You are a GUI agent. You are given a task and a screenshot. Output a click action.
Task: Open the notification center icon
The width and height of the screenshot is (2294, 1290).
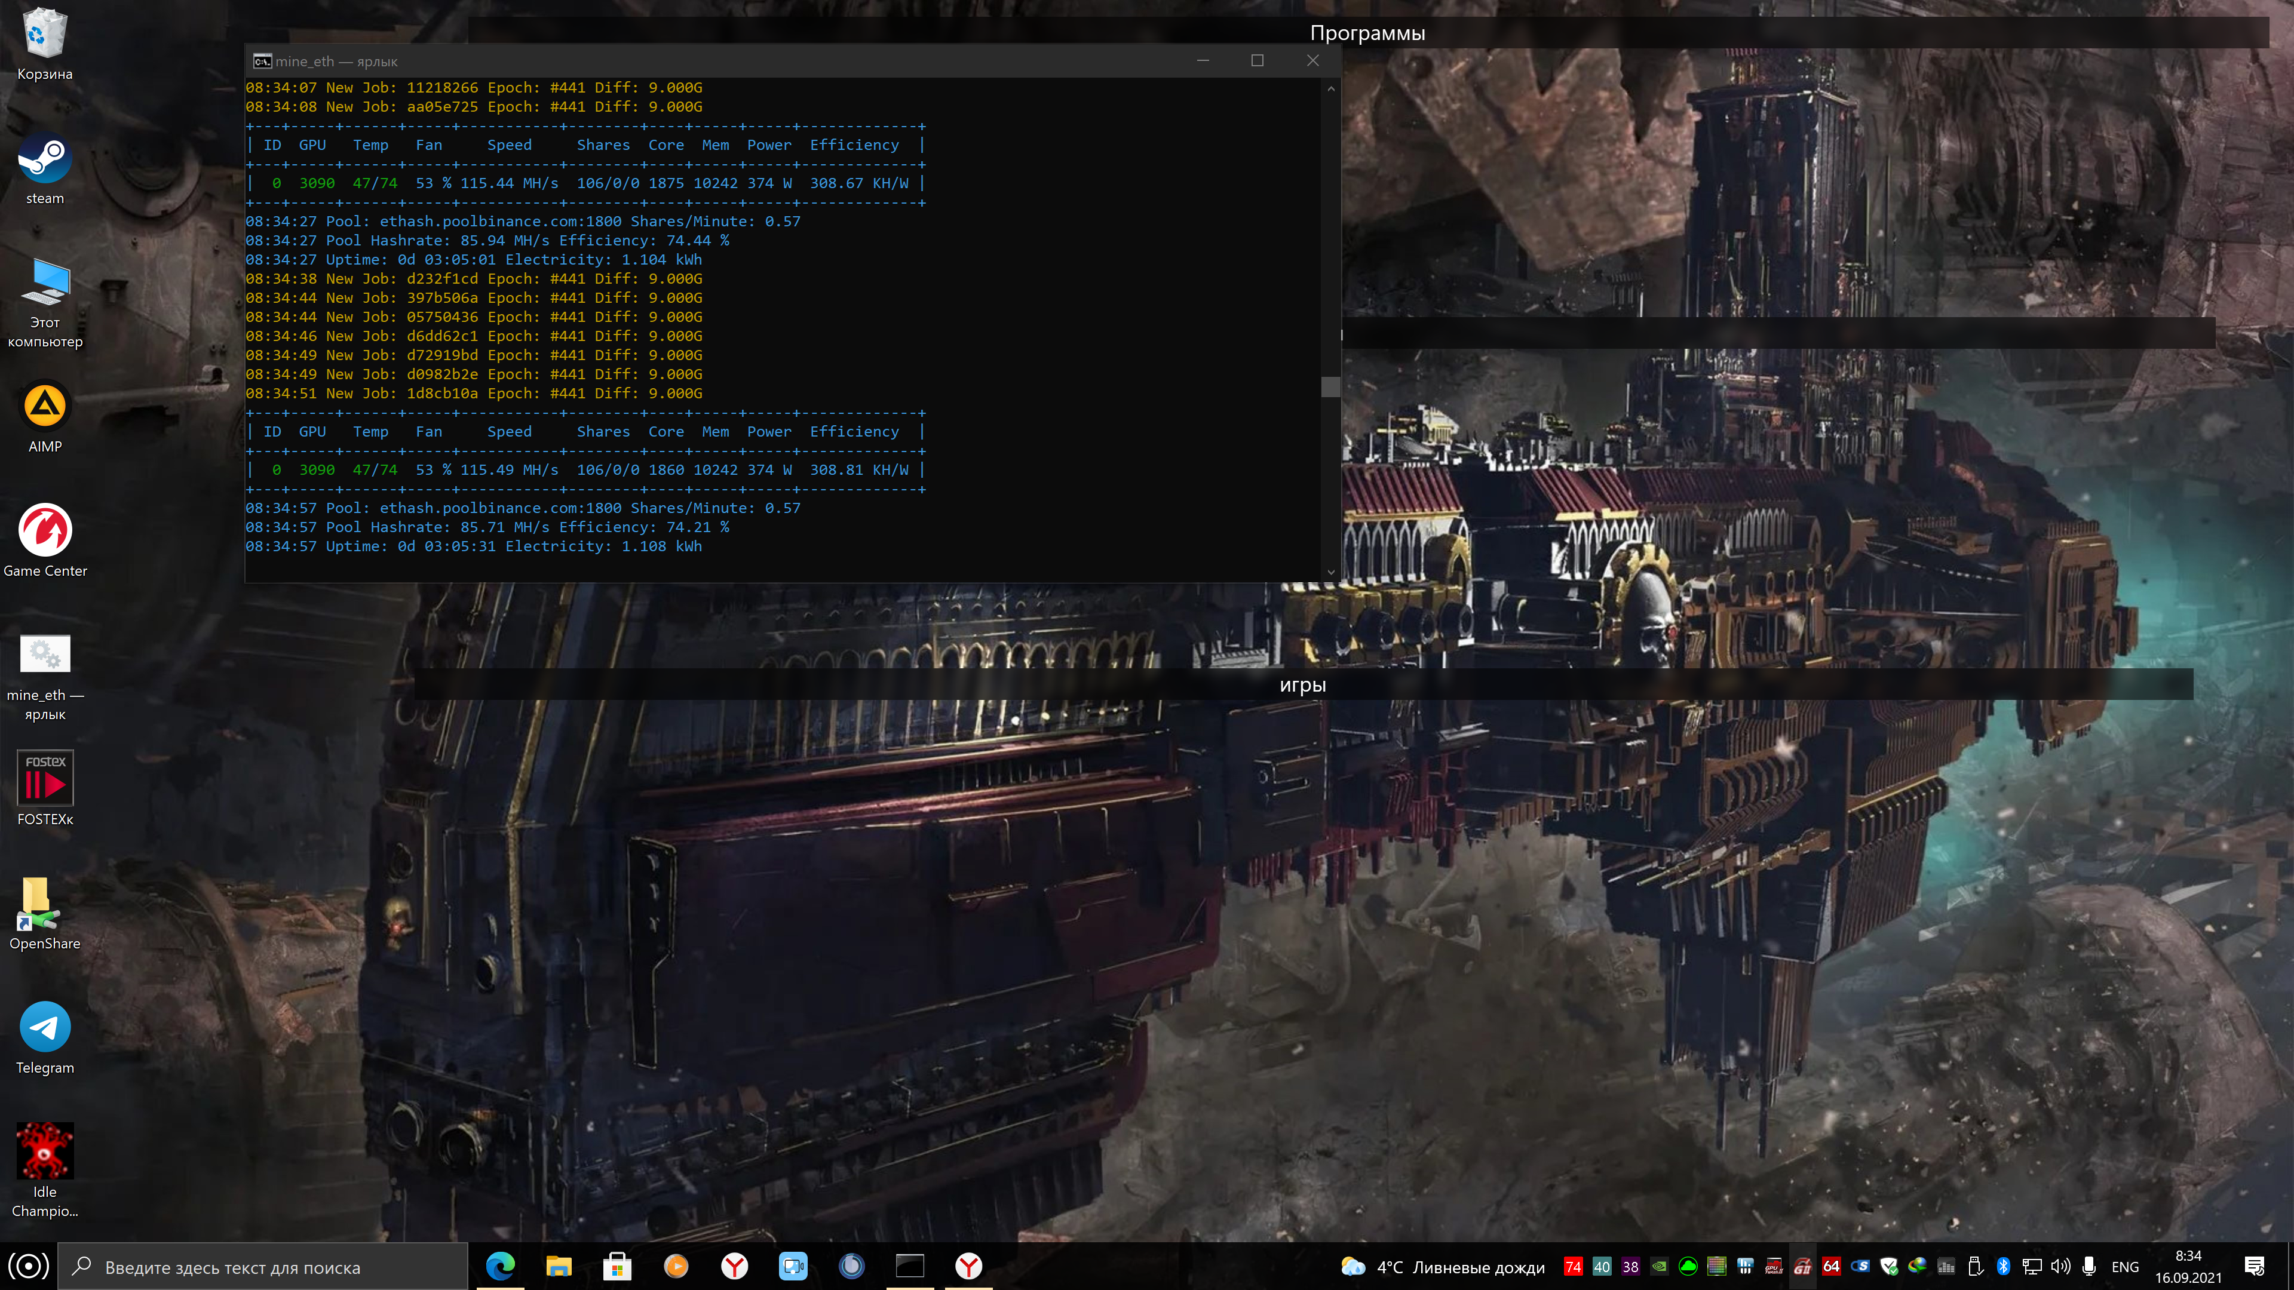pyautogui.click(x=2255, y=1266)
